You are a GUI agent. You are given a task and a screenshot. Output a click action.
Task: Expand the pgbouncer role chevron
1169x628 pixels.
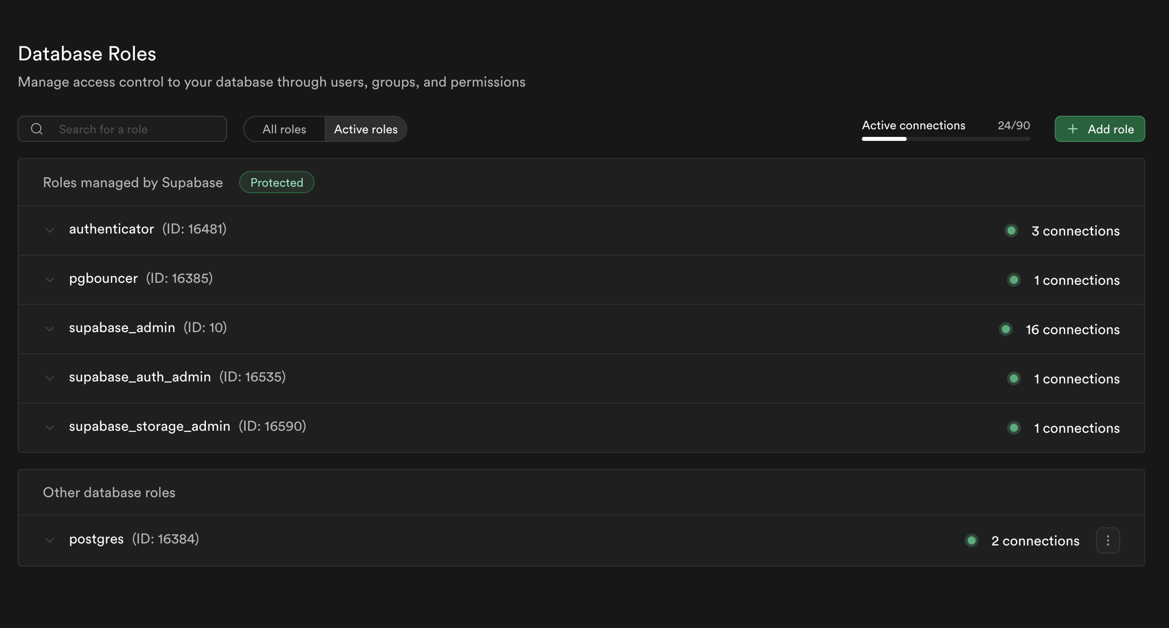(x=49, y=280)
